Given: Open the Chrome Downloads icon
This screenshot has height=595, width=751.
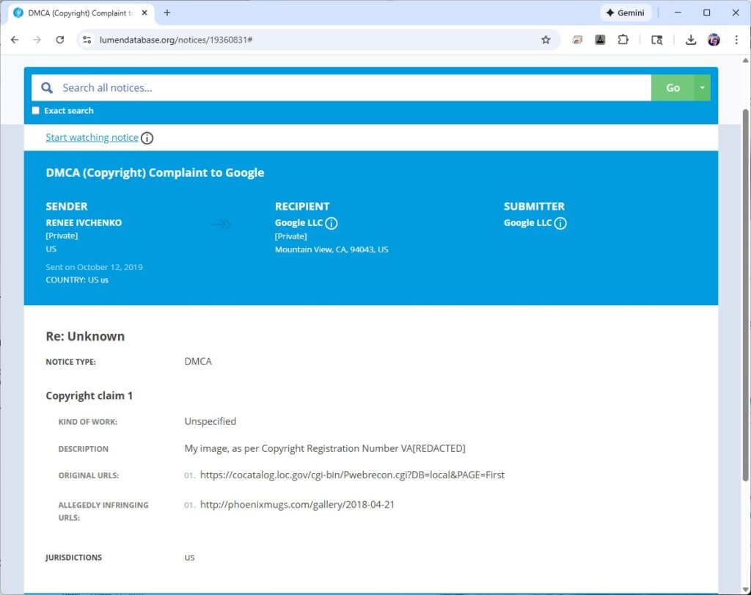Looking at the screenshot, I should click(691, 40).
